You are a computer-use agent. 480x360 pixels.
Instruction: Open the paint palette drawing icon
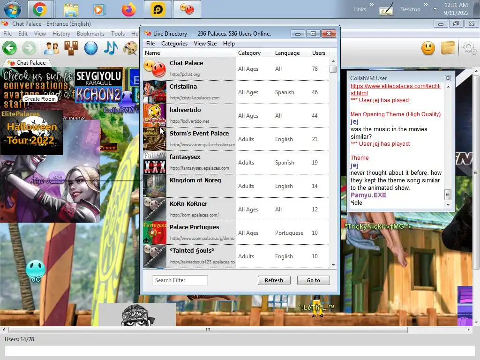coord(130,48)
